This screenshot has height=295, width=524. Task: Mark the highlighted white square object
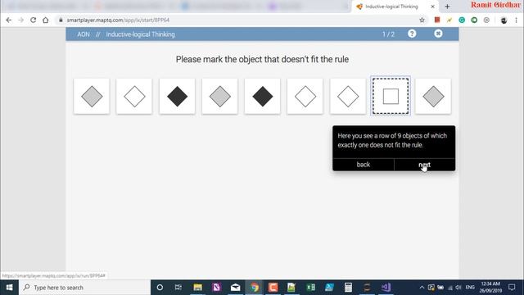click(391, 97)
